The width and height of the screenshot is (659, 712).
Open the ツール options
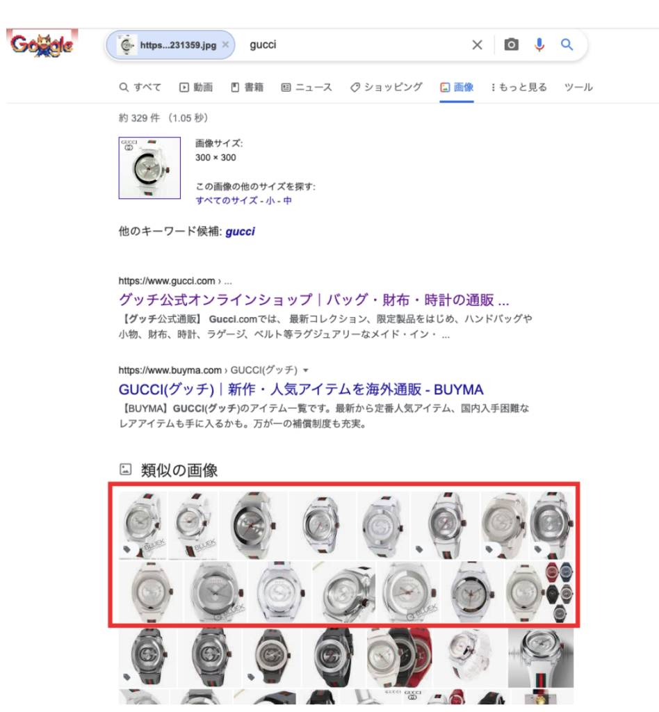click(x=578, y=87)
